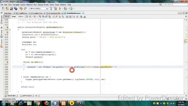This screenshot has height=106, width=188.
Task: Click the lightbulb hint beside while loop line
Action: (x=7, y=62)
